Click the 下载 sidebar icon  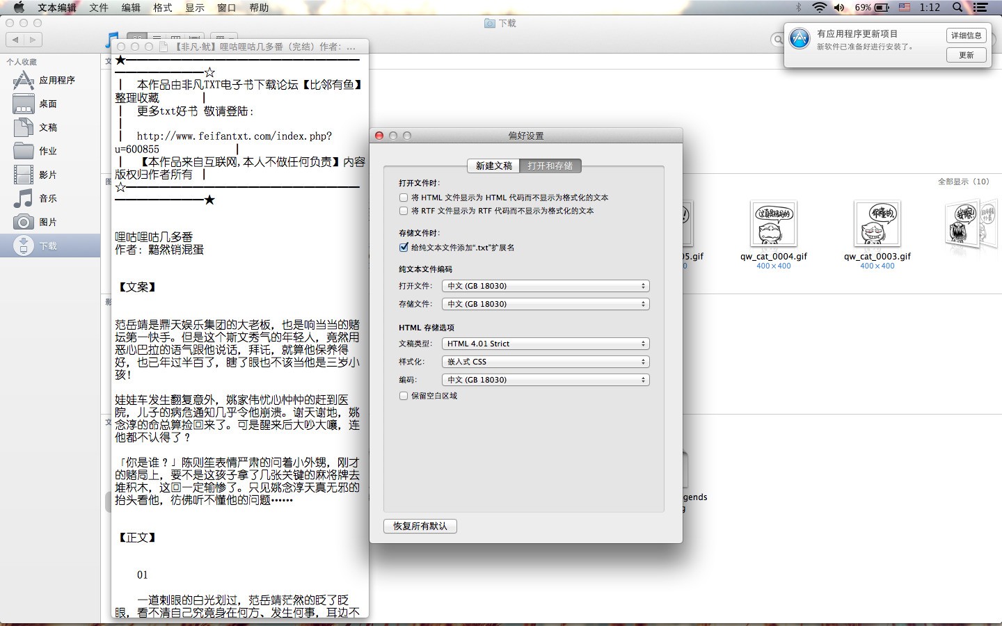pyautogui.click(x=23, y=246)
